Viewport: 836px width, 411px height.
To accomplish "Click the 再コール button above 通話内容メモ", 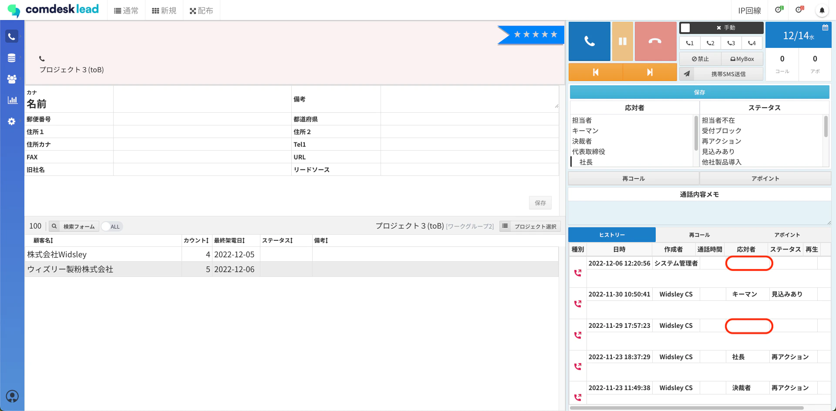I will click(634, 179).
